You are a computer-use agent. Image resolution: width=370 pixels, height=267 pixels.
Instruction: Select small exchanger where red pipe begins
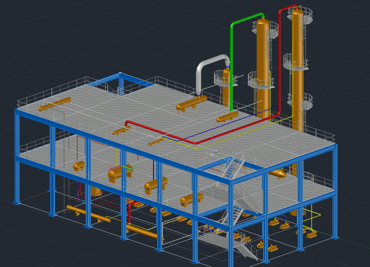point(121,130)
